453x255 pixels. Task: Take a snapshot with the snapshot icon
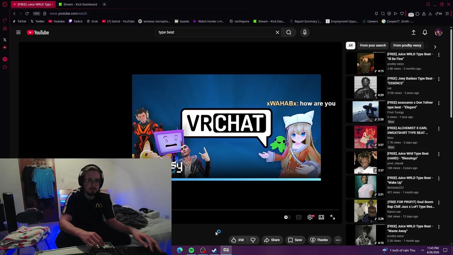(383, 13)
